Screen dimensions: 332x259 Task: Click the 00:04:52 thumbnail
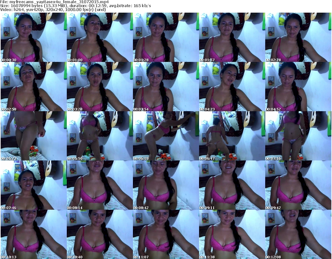click(298, 87)
